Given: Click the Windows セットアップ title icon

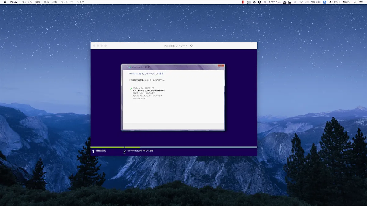Looking at the screenshot, I should [129, 67].
